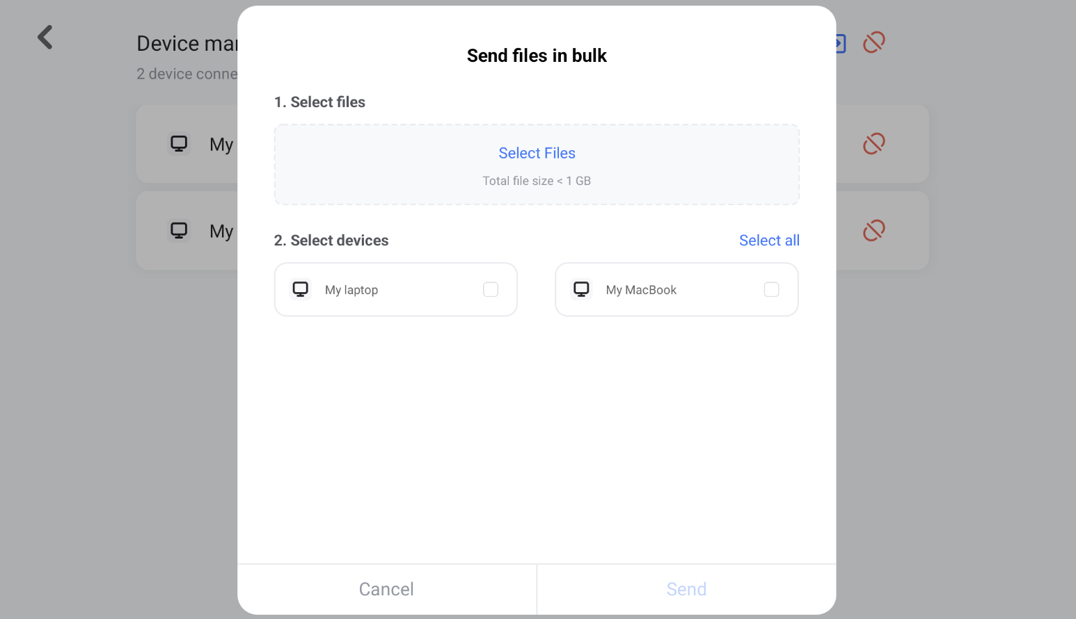The width and height of the screenshot is (1076, 619).
Task: Click the 'Total file size < 1 GB' text
Action: click(x=537, y=181)
